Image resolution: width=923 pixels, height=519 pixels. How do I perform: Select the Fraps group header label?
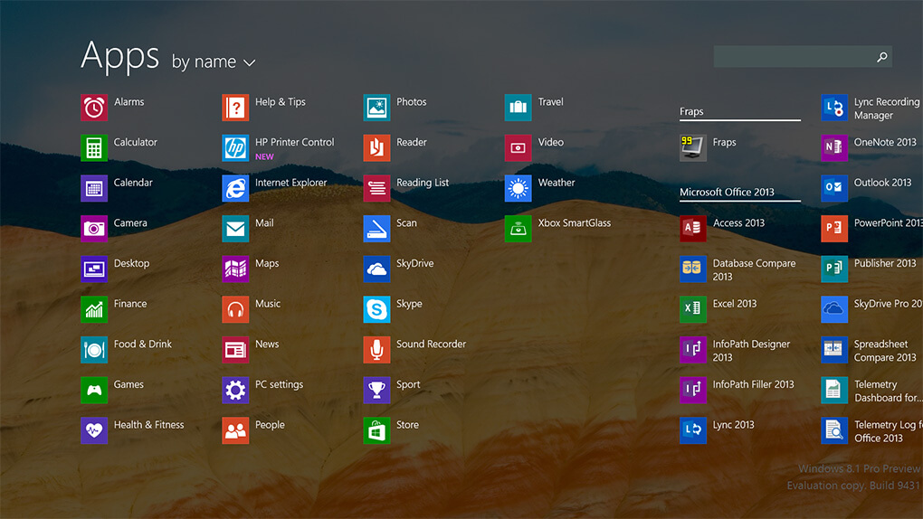coord(691,112)
